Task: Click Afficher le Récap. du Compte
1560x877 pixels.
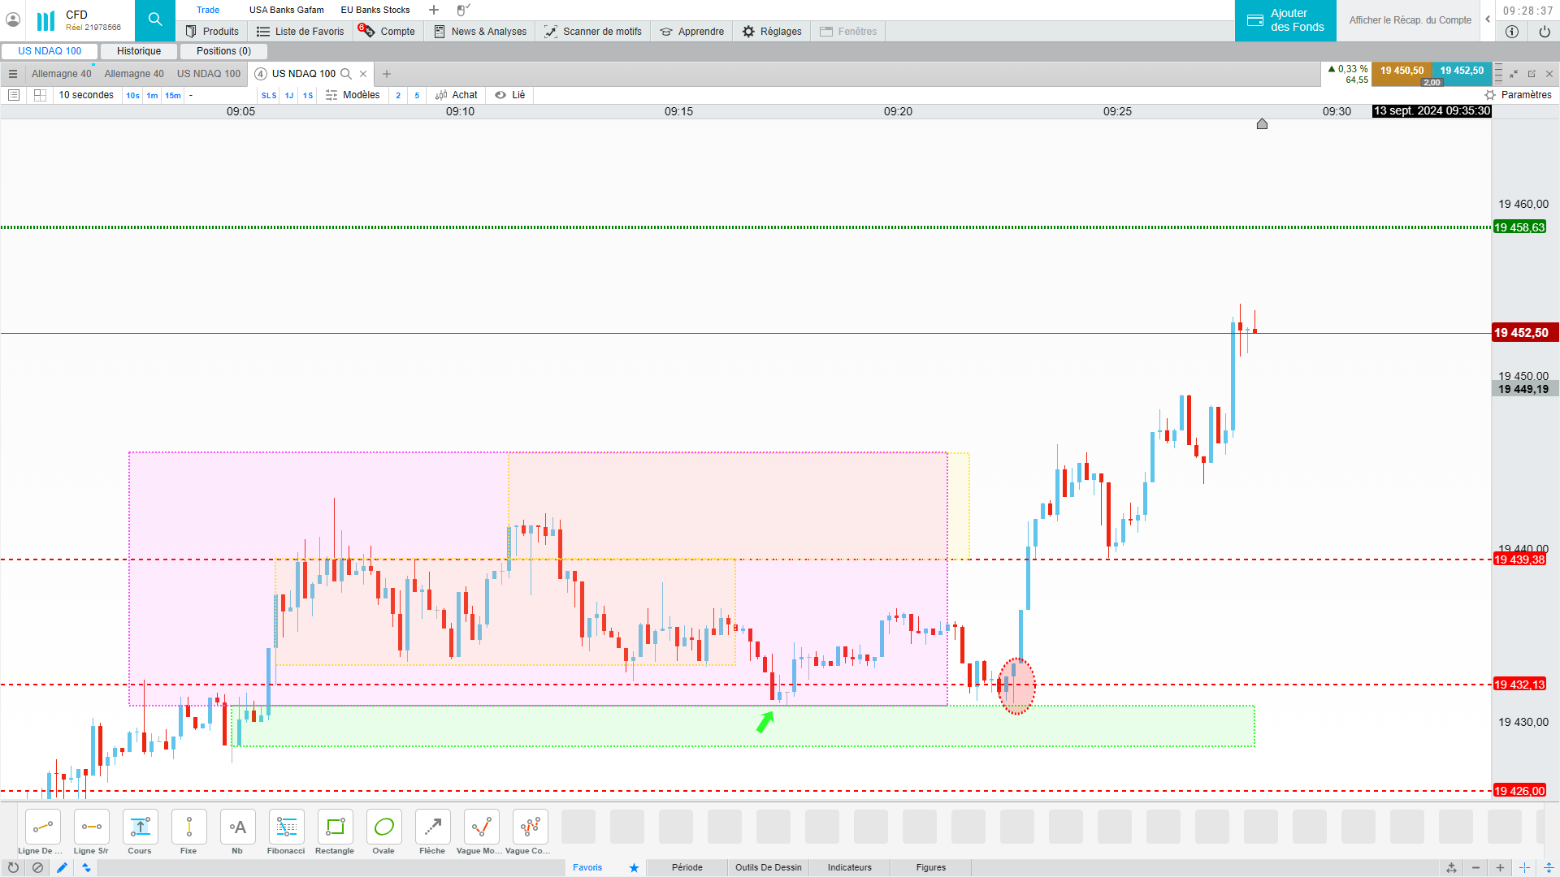Action: point(1410,20)
